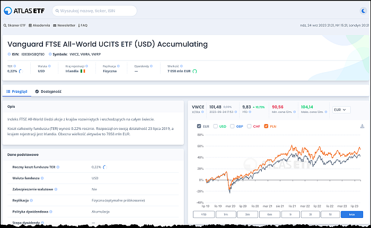Screen dimensions: 371x228
Task: Click info icon next to Waluta funduszu
Action: coord(42,178)
